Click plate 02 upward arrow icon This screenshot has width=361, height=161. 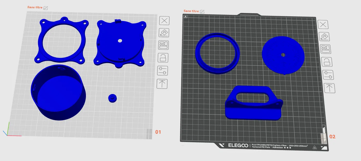tap(330, 88)
